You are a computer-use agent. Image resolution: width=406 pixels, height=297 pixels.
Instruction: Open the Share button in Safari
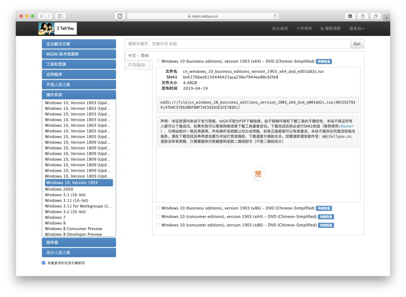tap(363, 16)
